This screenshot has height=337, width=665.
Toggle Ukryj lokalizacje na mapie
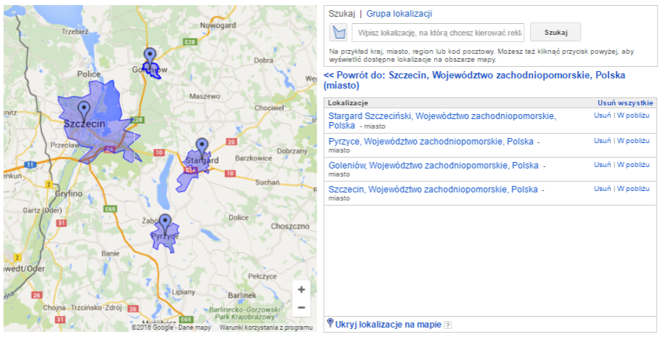tap(388, 325)
